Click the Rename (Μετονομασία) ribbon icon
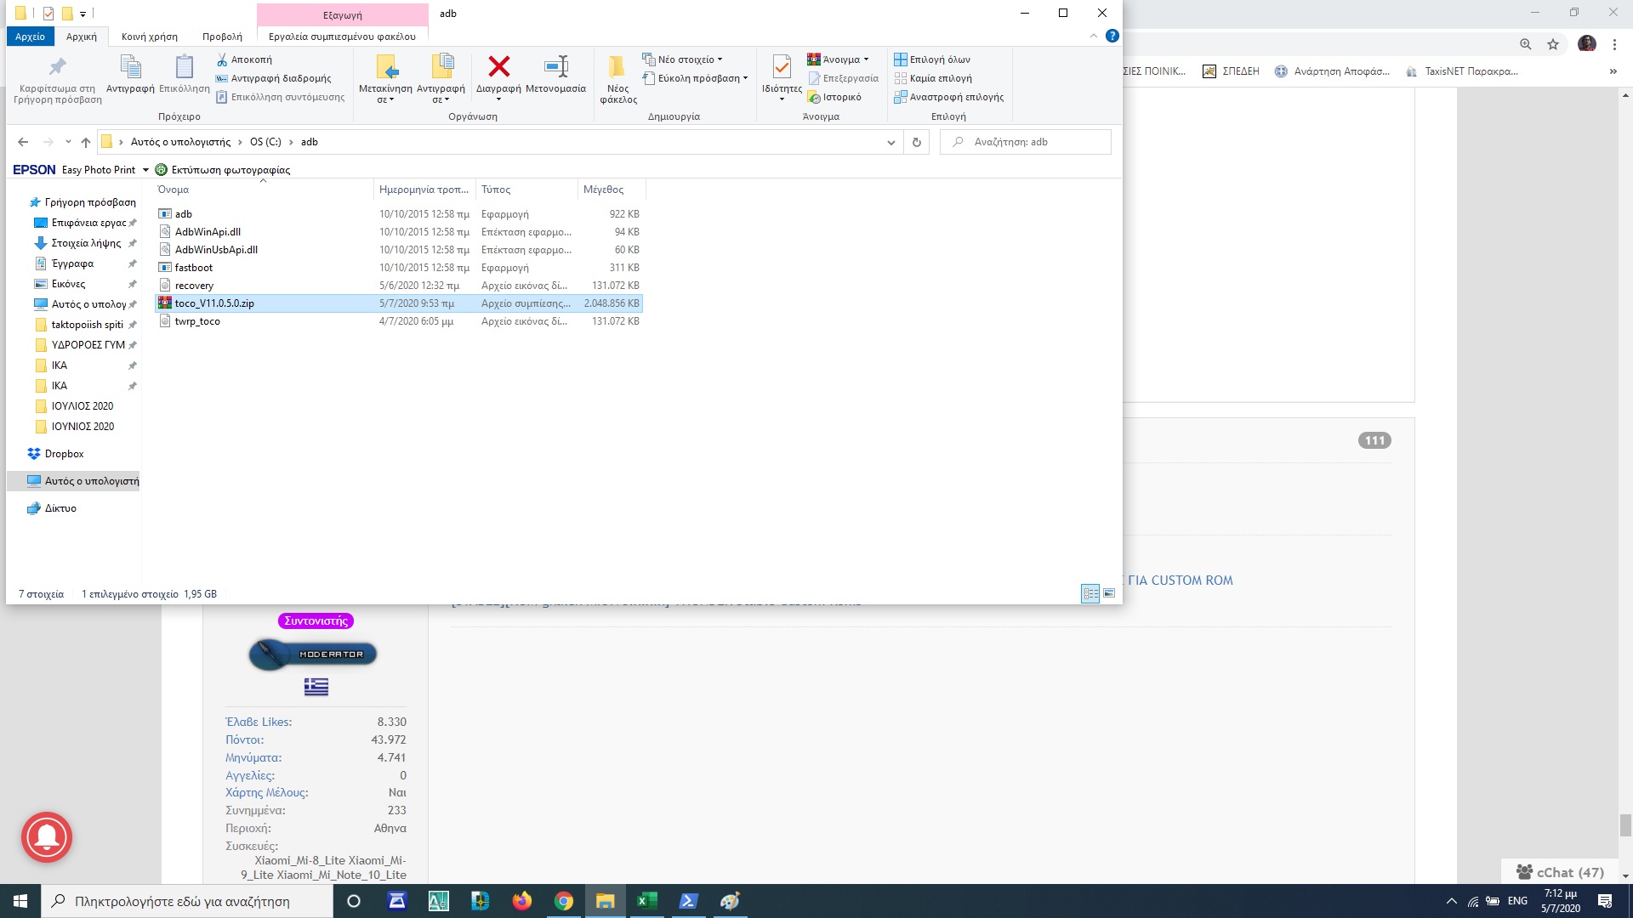 point(555,67)
